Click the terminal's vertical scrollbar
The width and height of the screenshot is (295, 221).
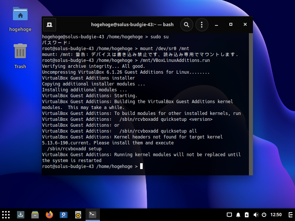pos(251,104)
